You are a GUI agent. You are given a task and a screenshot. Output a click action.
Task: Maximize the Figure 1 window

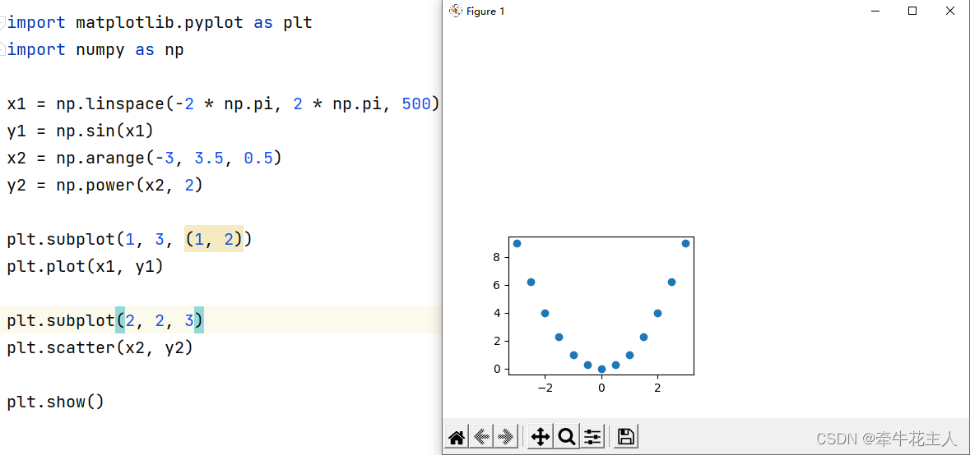[912, 11]
